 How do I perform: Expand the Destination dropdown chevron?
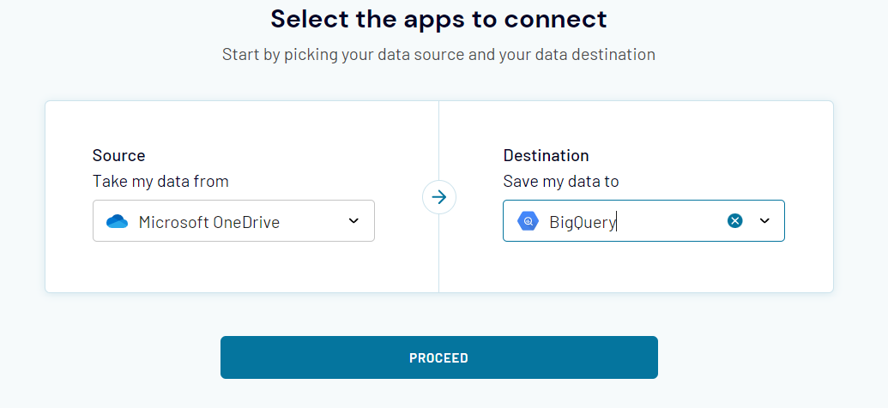tap(765, 221)
